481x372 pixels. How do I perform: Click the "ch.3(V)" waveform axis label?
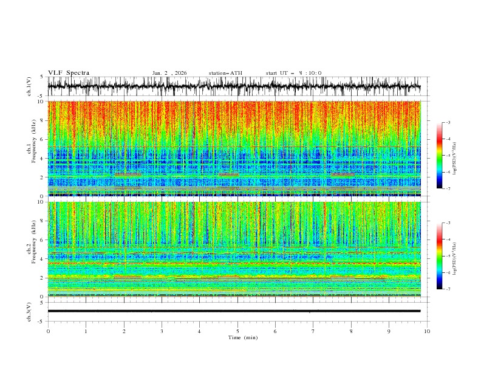(29, 312)
